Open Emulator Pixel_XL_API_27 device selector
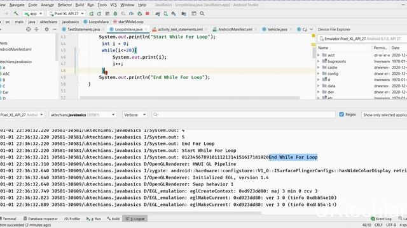407x228 pixels. (x=362, y=39)
